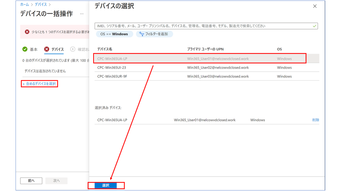The image size is (339, 191).
Task: Select device CPC-Win365UI-23
Action: (x=207, y=68)
